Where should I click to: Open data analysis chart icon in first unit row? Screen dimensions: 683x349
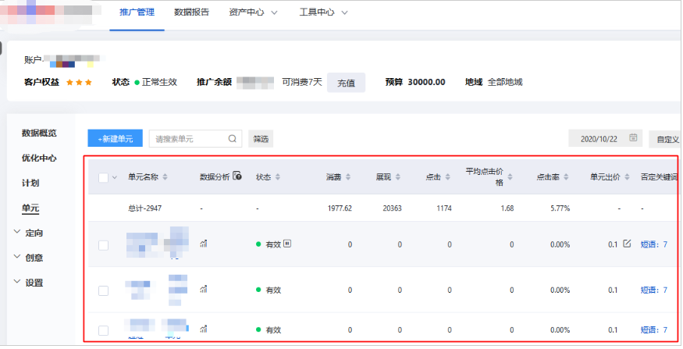pyautogui.click(x=204, y=244)
